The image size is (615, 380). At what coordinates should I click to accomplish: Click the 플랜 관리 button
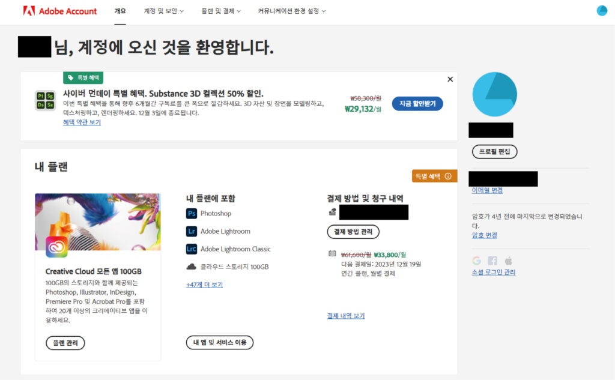point(65,343)
